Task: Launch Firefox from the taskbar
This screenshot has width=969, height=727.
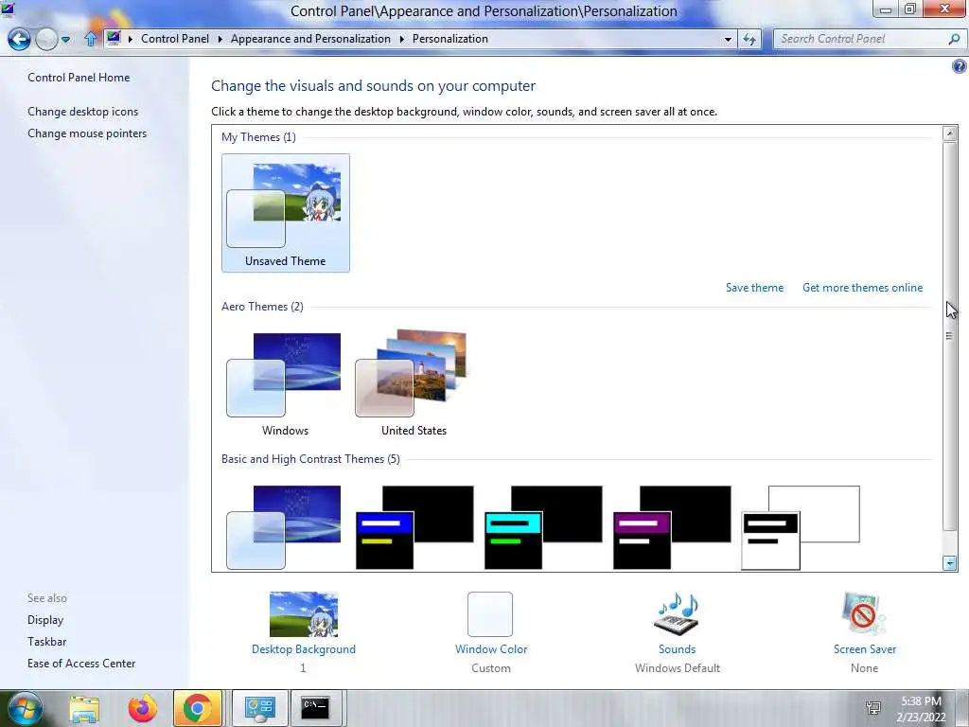Action: (142, 708)
